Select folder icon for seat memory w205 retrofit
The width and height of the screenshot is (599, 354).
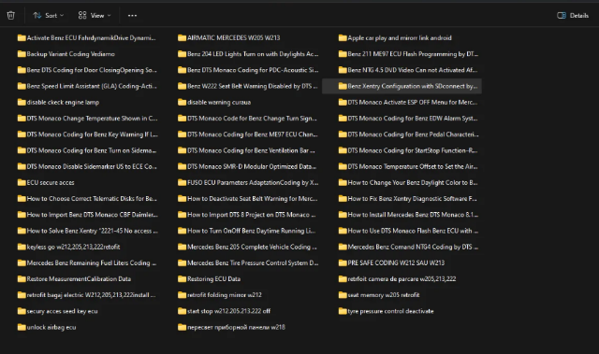343,295
